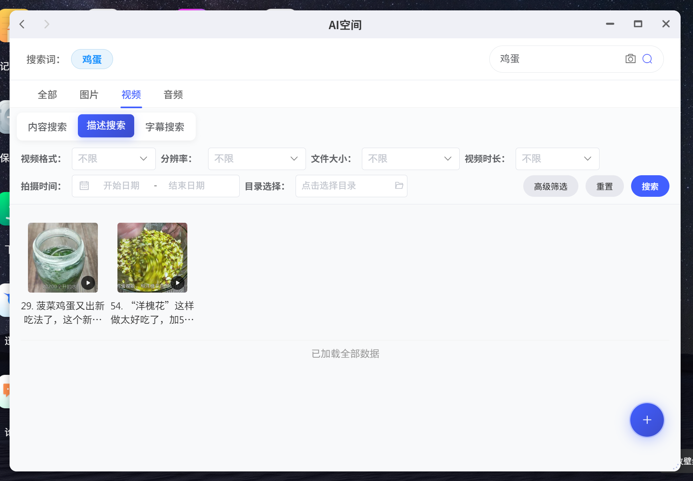This screenshot has height=481, width=693.
Task: Open image search via camera icon
Action: (630, 59)
